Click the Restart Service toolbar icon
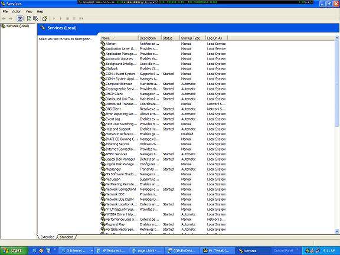Image resolution: width=340 pixels, height=255 pixels. 81,19
